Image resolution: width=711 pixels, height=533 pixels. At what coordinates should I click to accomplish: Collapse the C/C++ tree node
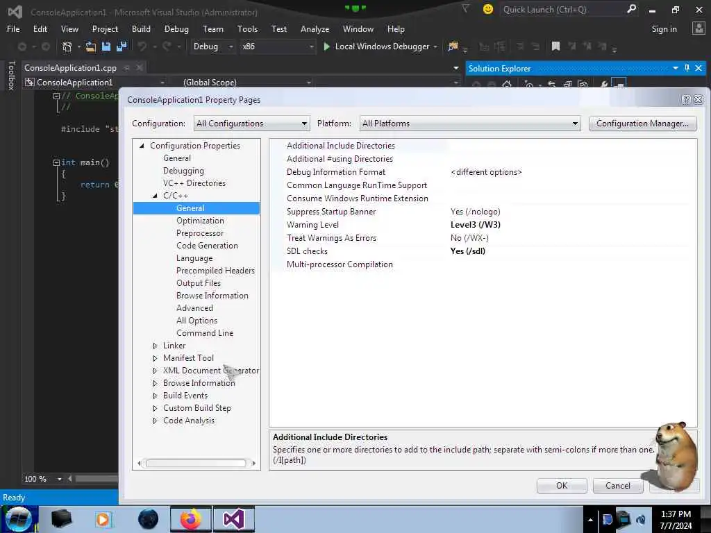(x=155, y=195)
